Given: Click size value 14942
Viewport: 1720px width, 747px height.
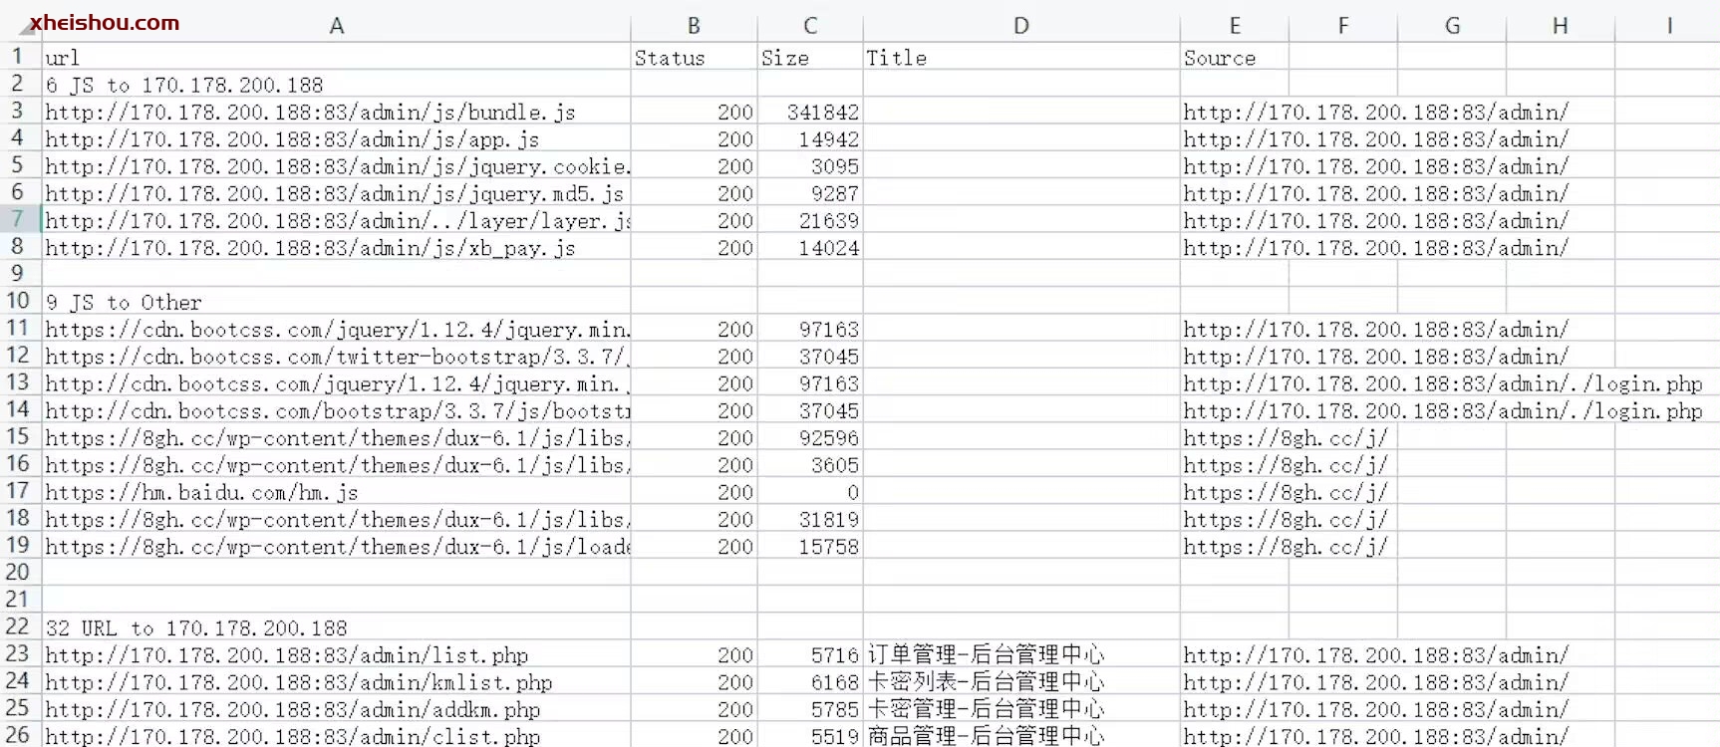Looking at the screenshot, I should click(x=810, y=138).
